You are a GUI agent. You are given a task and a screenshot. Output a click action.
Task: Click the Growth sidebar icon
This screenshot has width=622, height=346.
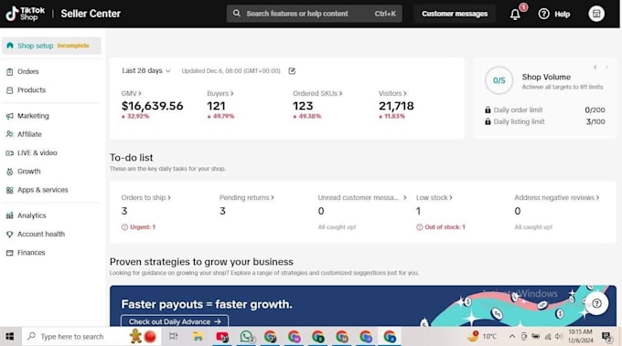(x=9, y=172)
